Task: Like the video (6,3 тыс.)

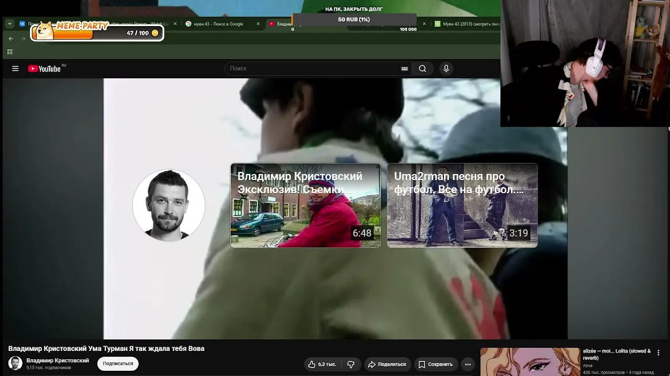Action: (x=322, y=364)
